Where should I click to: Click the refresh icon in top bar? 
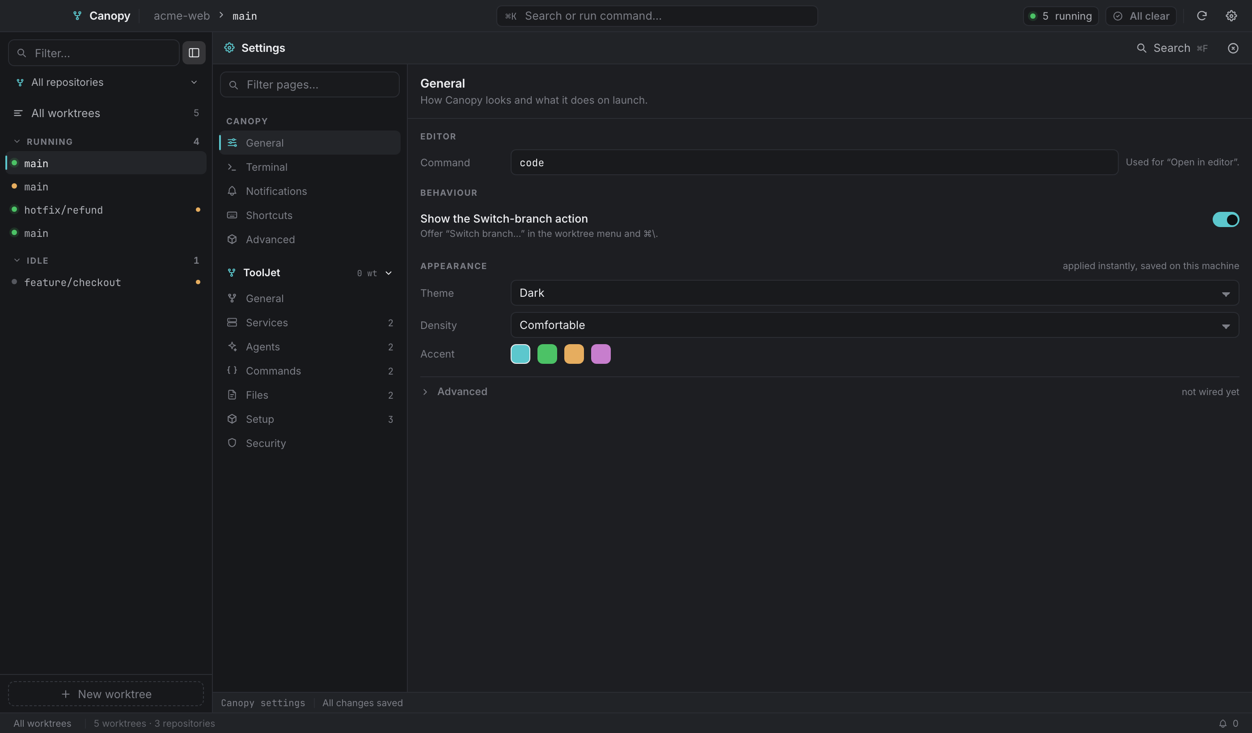click(1201, 16)
